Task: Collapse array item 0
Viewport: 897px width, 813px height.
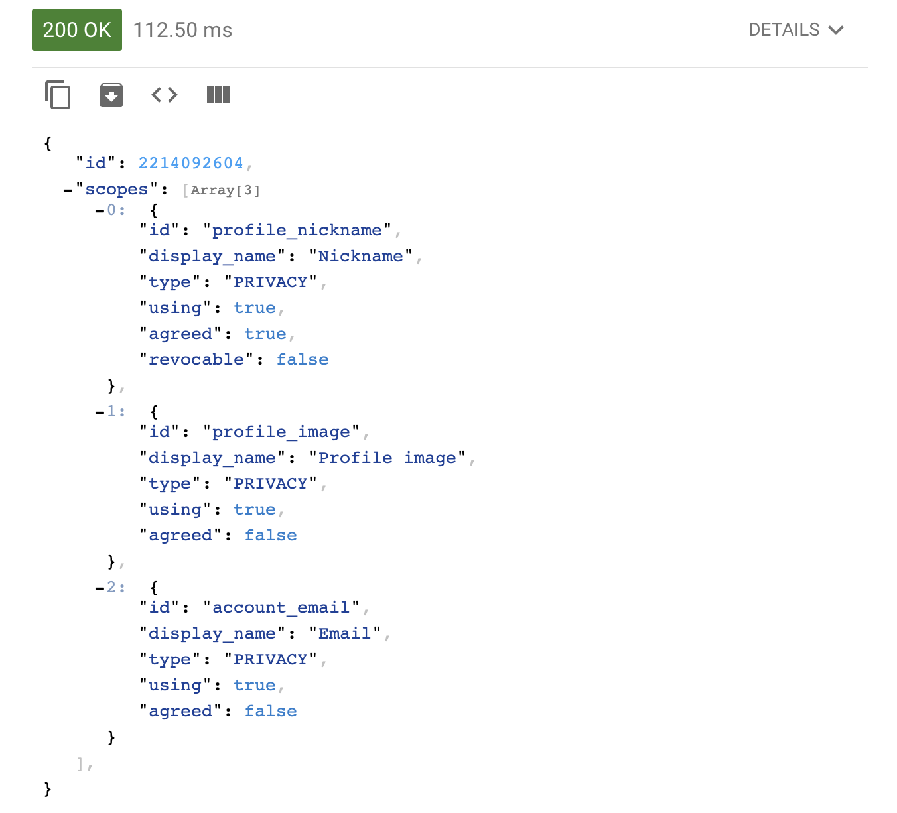Action: (100, 211)
